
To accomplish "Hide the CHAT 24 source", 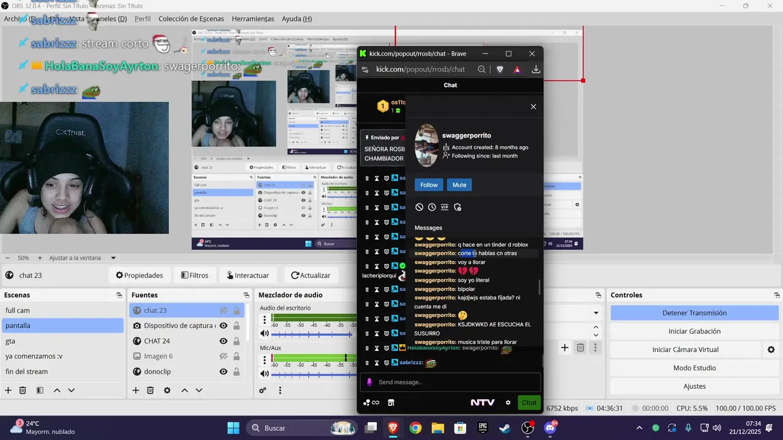I will [224, 341].
